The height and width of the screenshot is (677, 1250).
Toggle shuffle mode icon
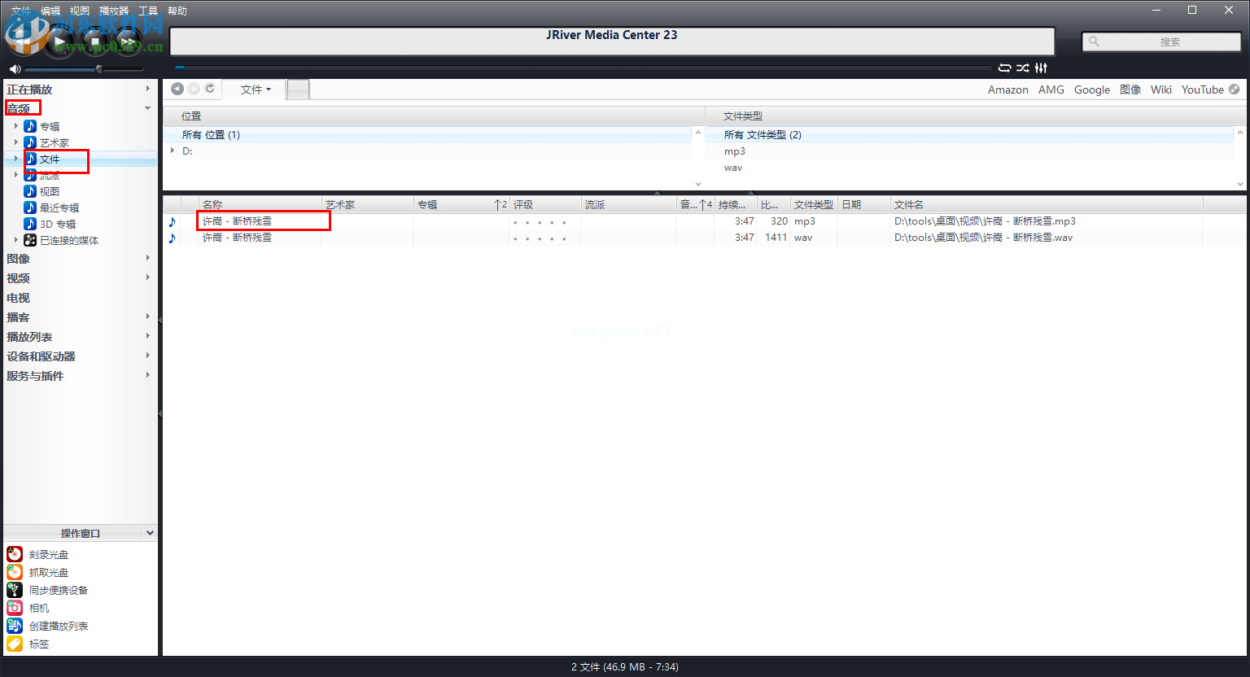click(x=1023, y=68)
